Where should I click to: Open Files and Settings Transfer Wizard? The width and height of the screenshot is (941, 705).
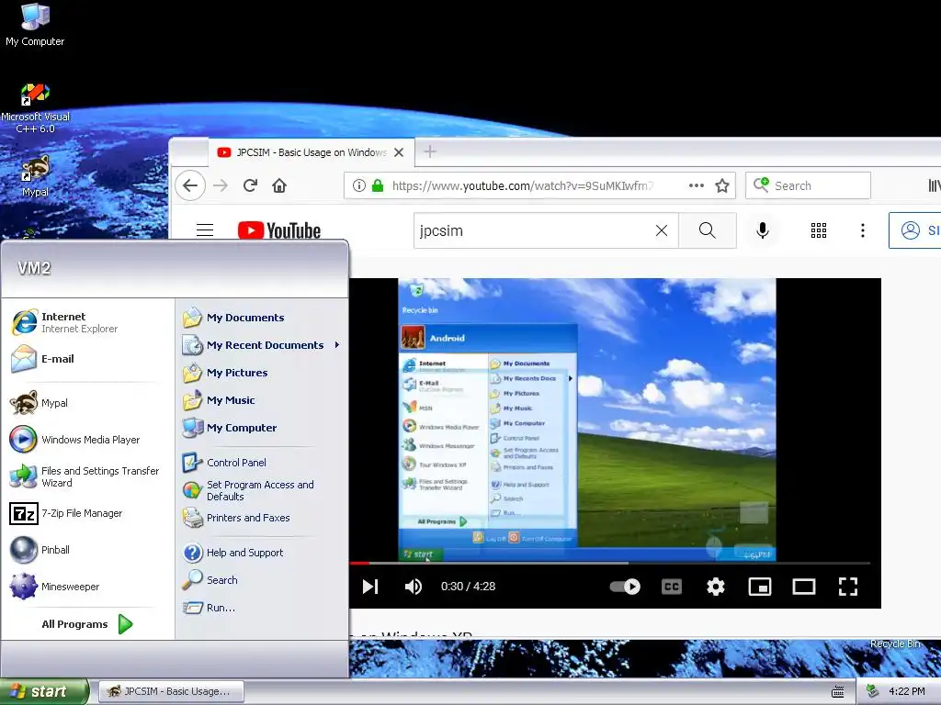point(85,476)
